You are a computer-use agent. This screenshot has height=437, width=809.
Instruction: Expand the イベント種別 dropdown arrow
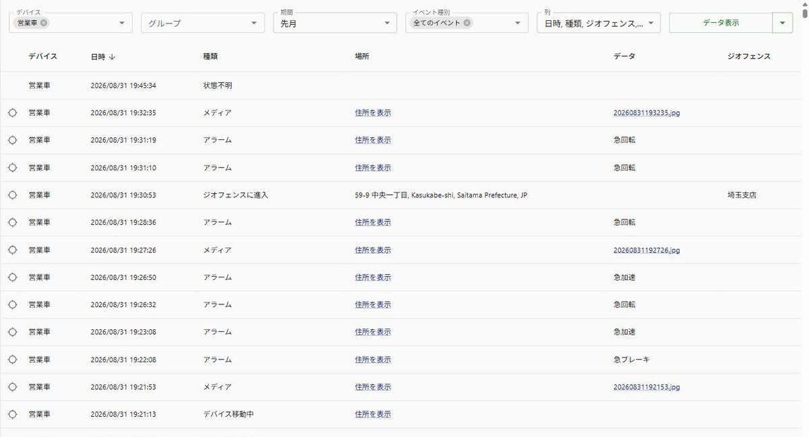[x=518, y=23]
